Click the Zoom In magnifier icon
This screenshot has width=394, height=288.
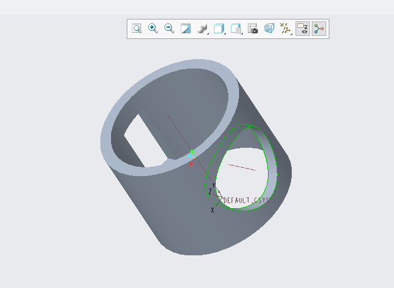(x=152, y=28)
